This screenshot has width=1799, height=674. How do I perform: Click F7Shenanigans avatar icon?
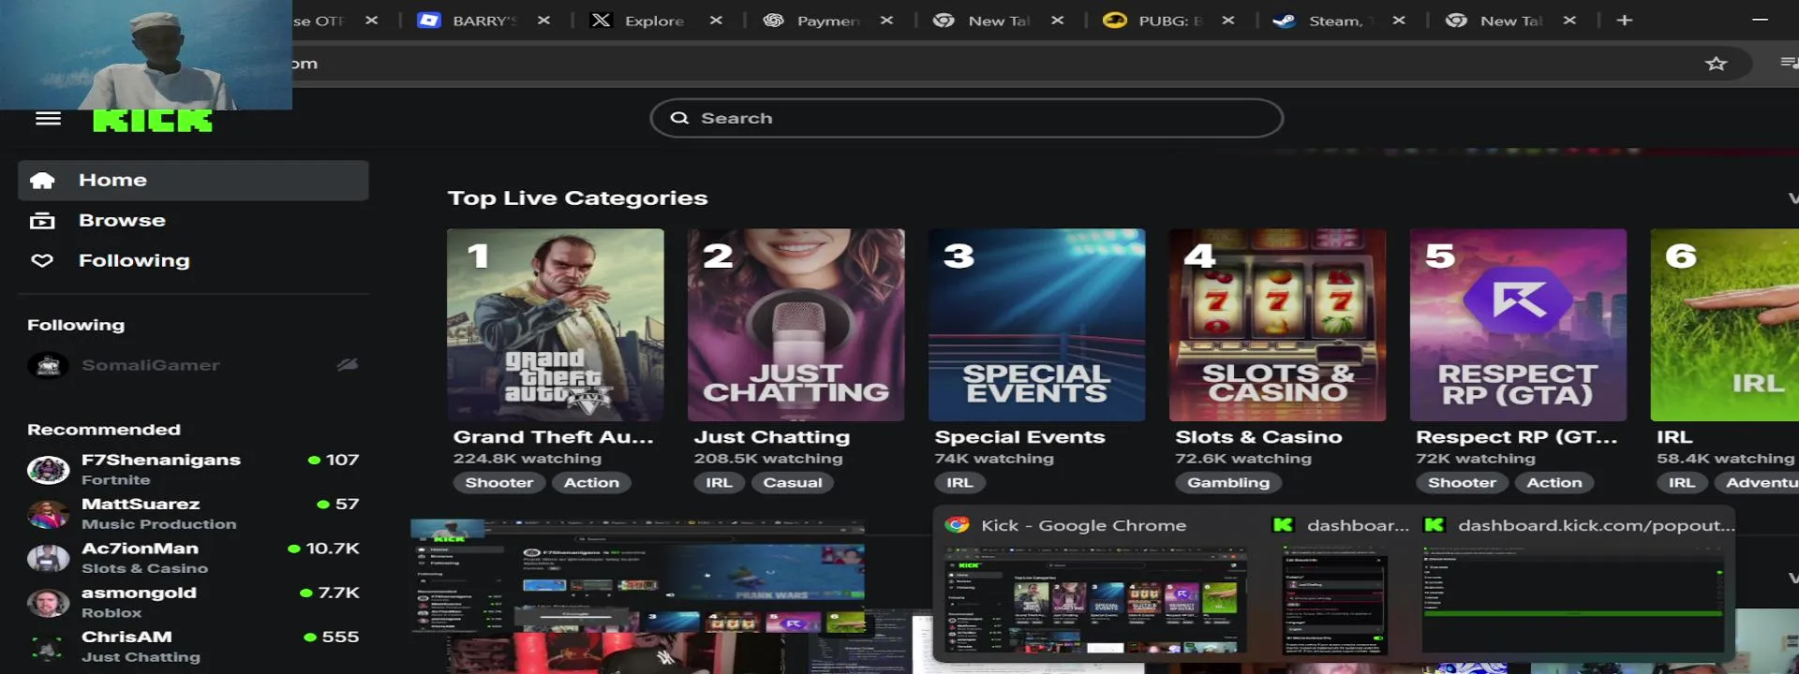(48, 469)
